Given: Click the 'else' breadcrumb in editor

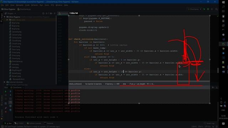Looking at the screenshot, I should point(124,84).
